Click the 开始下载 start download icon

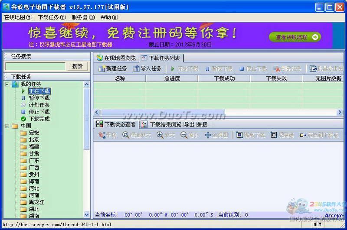(173, 69)
